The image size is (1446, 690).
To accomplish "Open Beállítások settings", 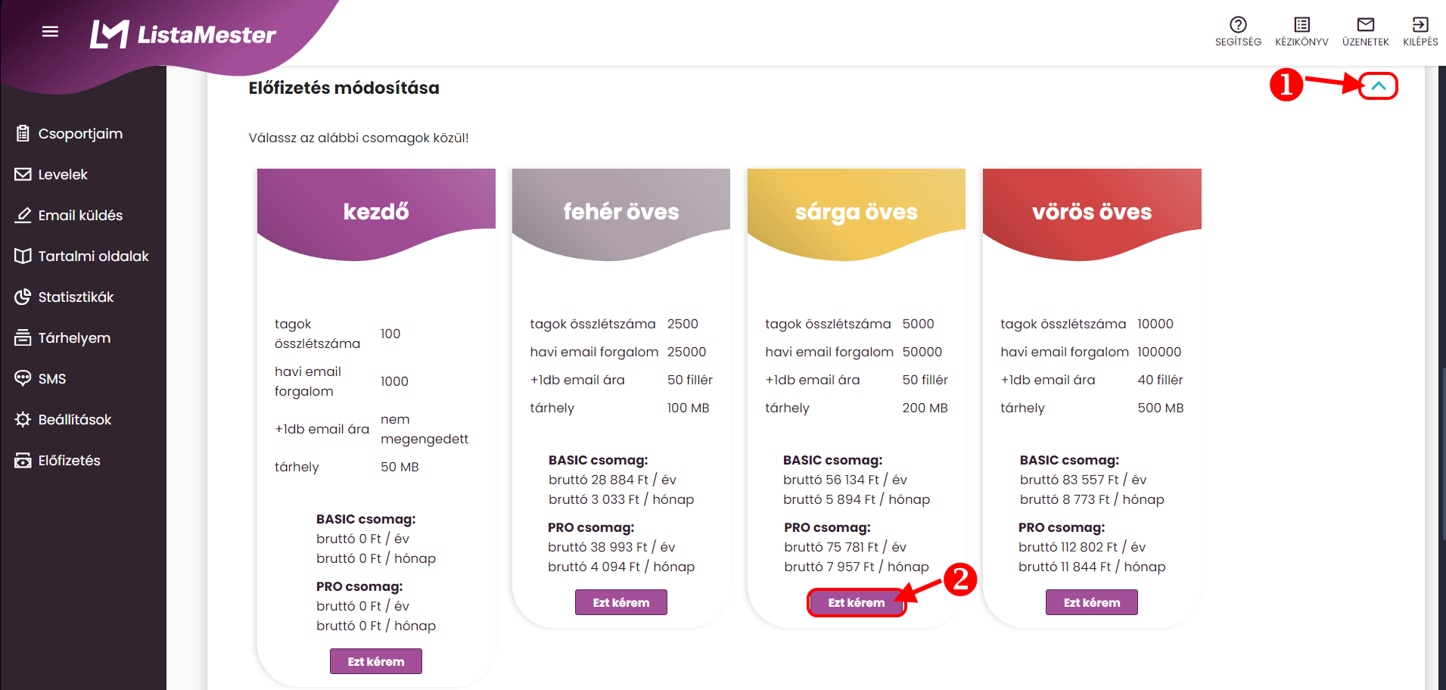I will click(x=75, y=420).
